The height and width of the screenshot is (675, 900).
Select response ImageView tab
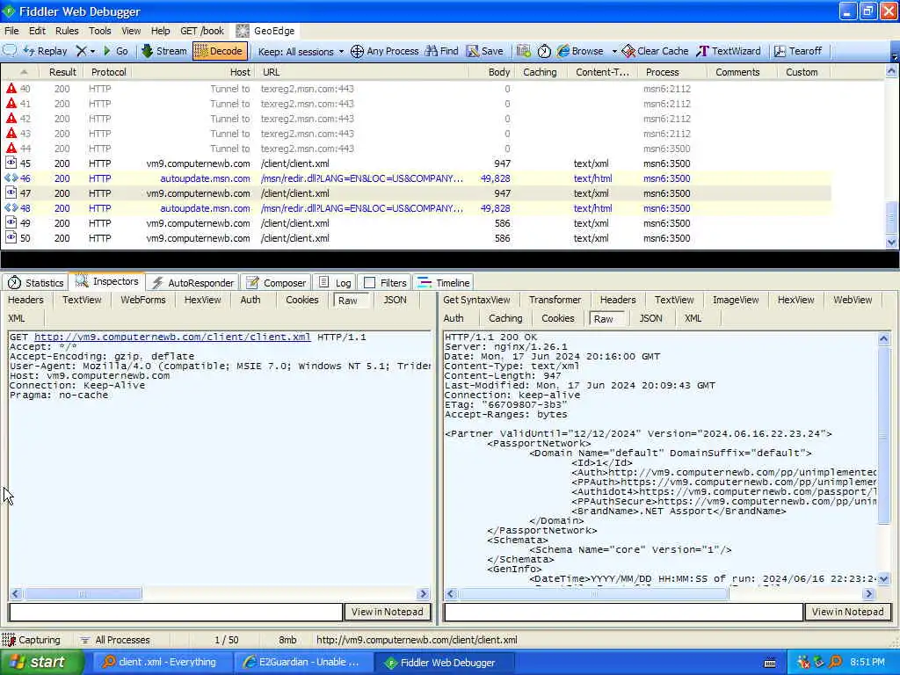click(736, 300)
